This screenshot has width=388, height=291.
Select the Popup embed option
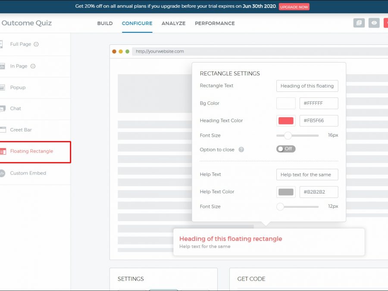(x=18, y=88)
